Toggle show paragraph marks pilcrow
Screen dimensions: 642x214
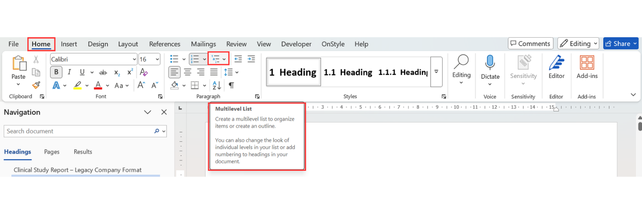[231, 85]
